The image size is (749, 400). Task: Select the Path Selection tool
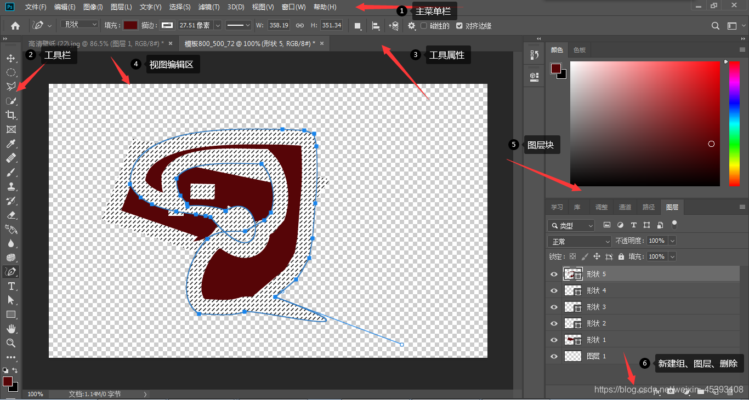(10, 300)
